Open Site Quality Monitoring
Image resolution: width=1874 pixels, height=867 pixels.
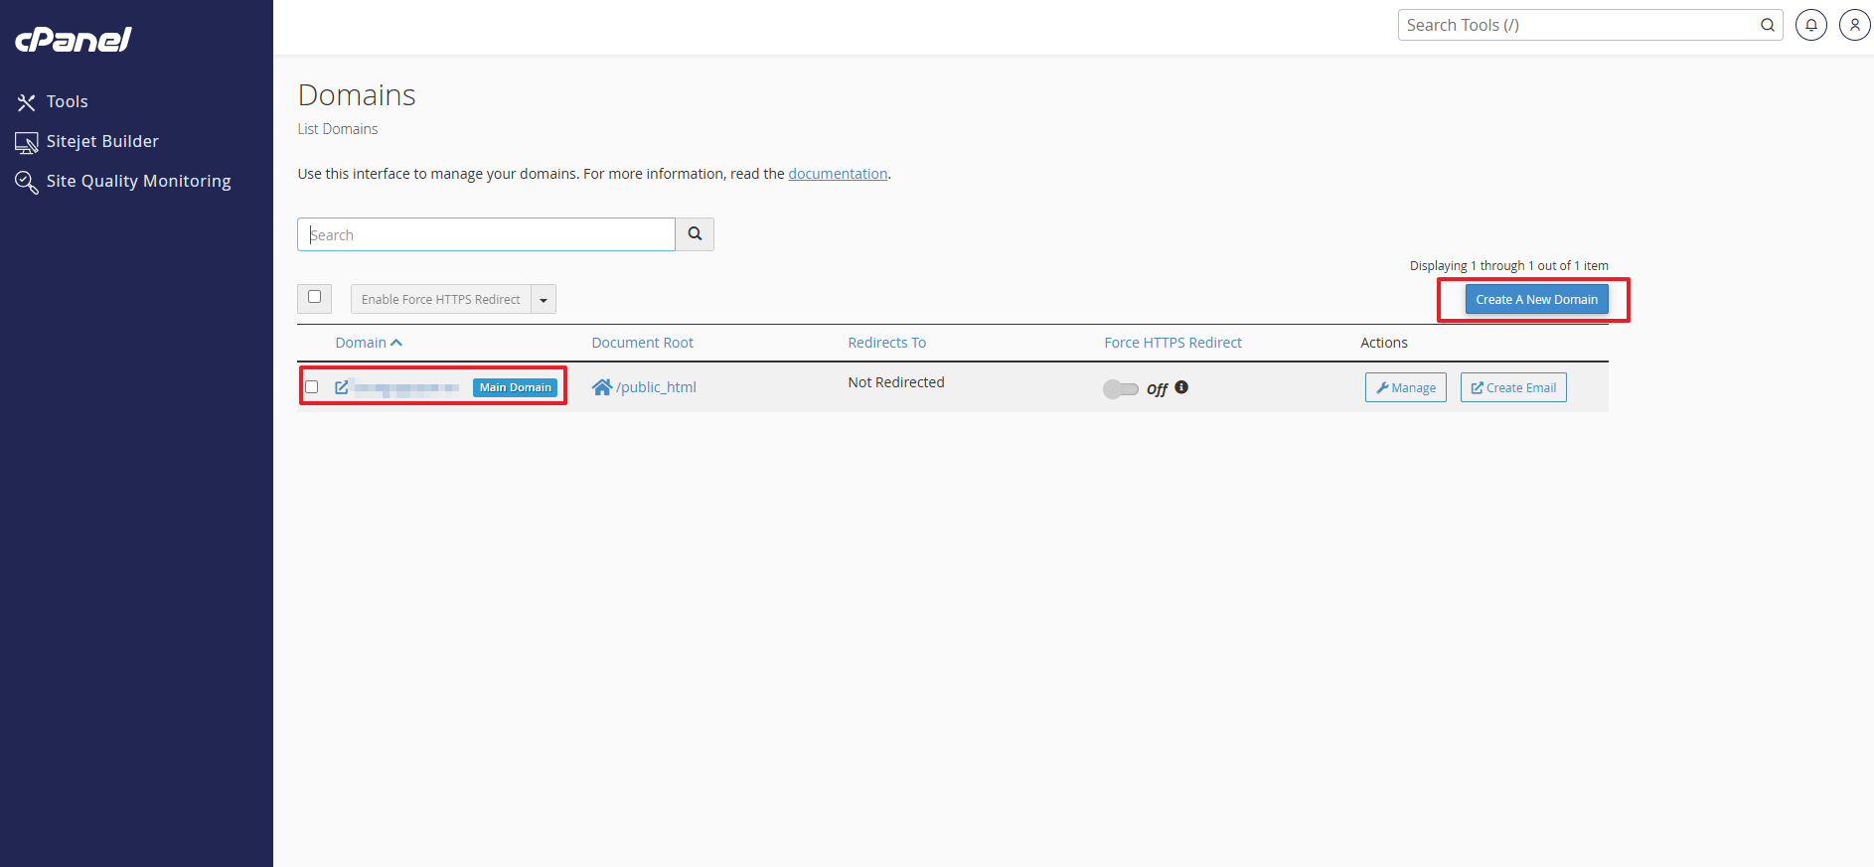pos(123,181)
